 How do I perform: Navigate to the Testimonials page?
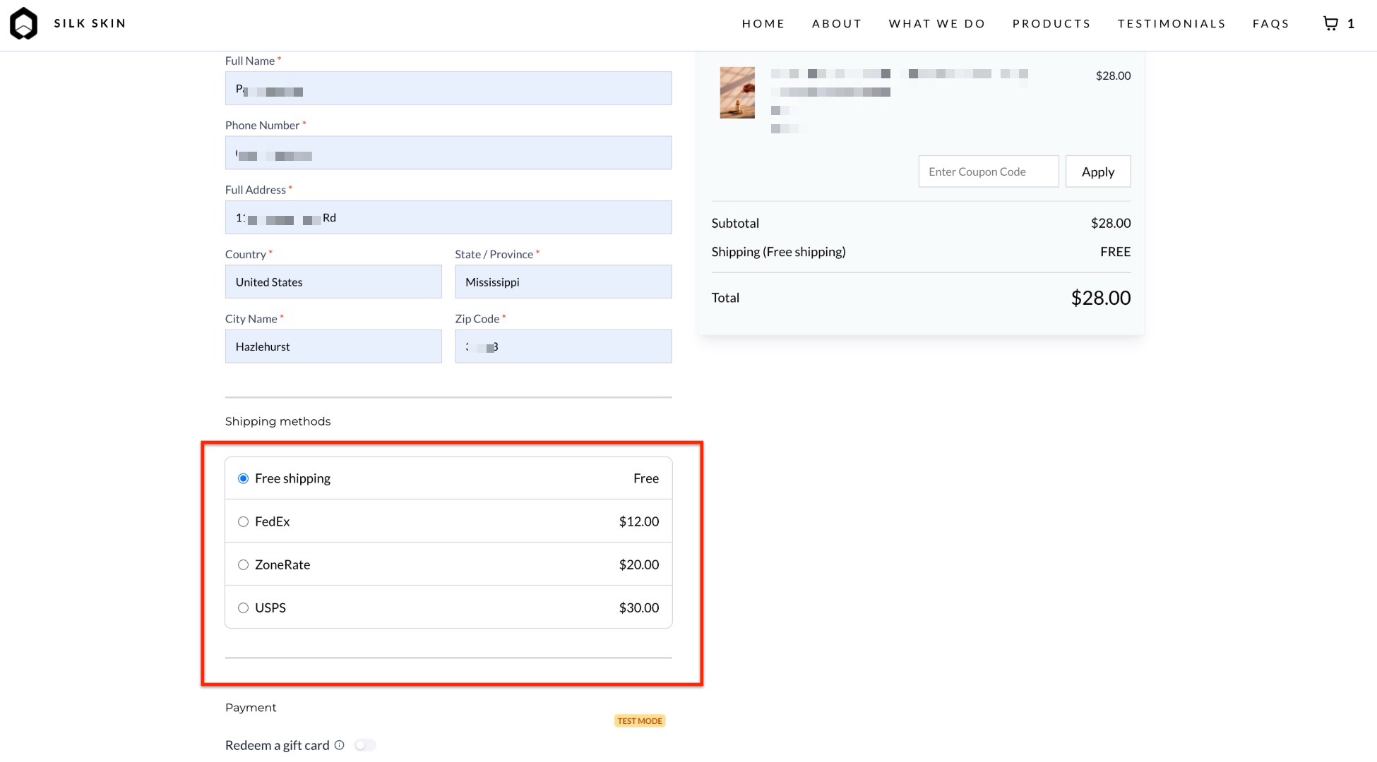tap(1172, 23)
